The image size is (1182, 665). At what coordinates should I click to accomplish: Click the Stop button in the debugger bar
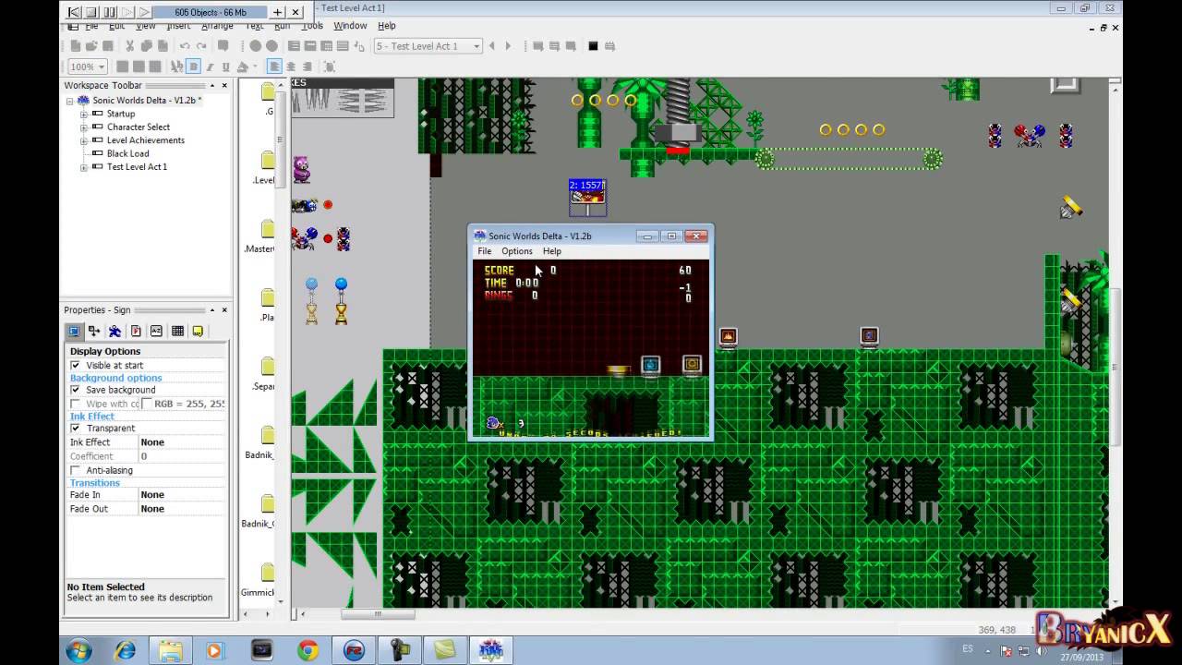[x=92, y=12]
